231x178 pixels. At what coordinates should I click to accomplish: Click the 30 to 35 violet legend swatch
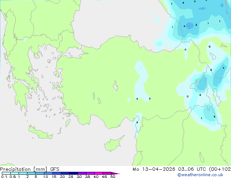tap(82, 173)
